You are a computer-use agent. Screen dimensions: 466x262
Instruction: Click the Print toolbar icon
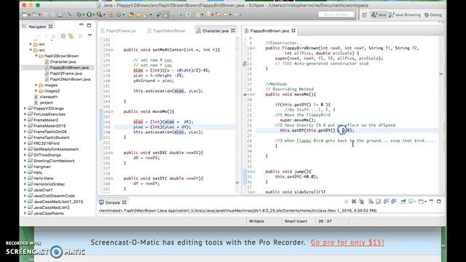point(60,15)
